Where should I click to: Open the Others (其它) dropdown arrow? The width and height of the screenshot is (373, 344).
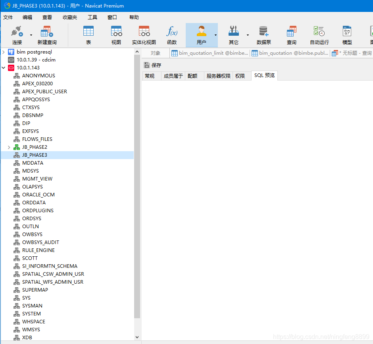pyautogui.click(x=248, y=35)
